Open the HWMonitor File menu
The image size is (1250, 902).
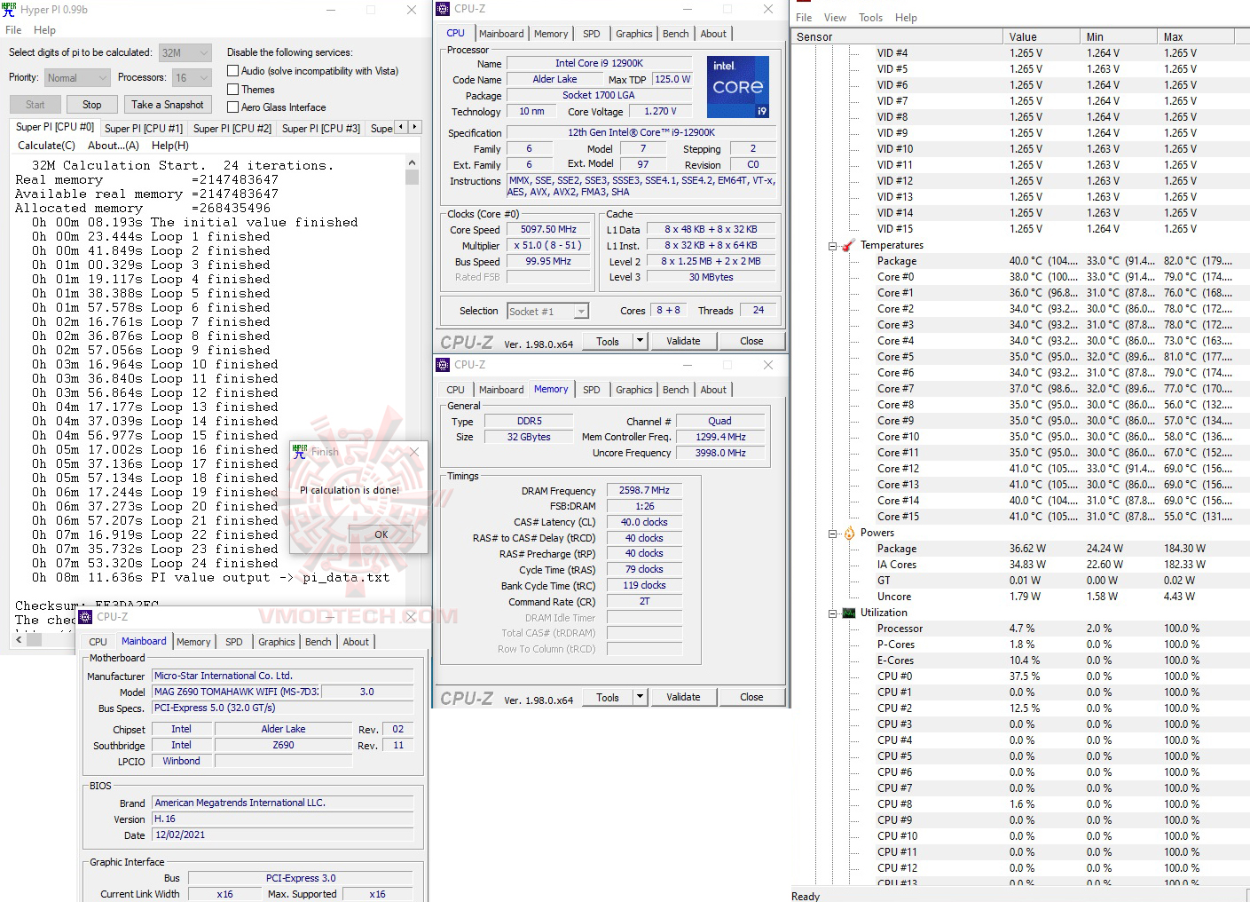point(804,18)
